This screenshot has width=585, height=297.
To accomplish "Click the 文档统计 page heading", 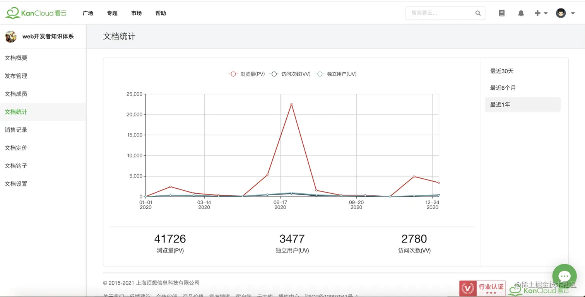I will coord(119,36).
